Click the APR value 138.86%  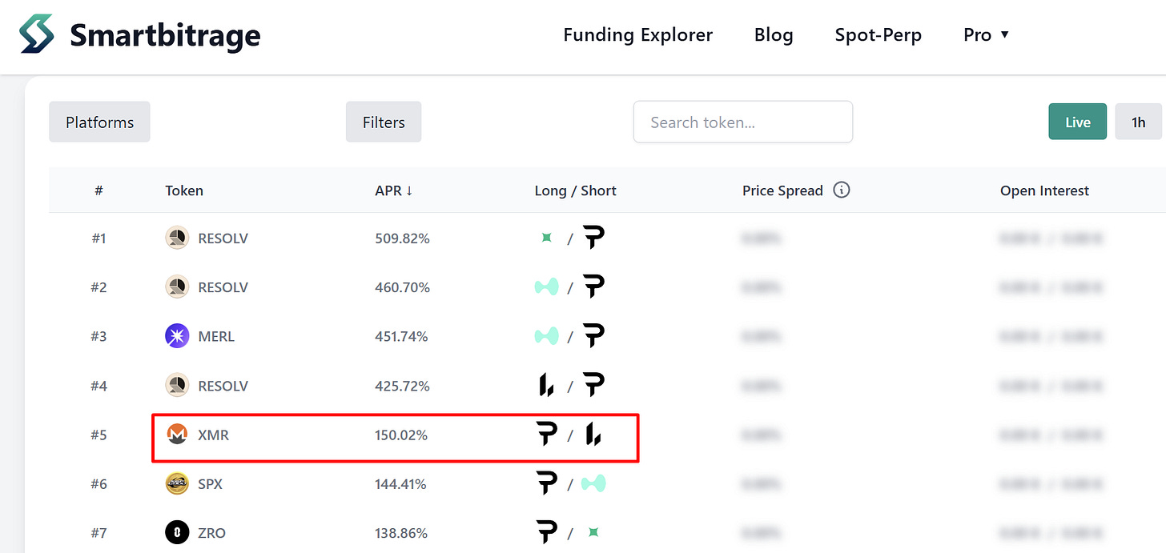[401, 533]
